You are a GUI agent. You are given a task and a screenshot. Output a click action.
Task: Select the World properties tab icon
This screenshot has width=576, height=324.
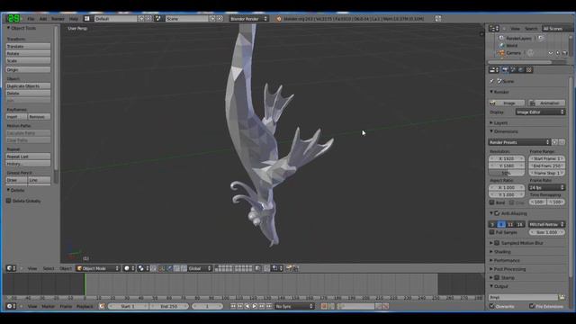[x=521, y=70]
